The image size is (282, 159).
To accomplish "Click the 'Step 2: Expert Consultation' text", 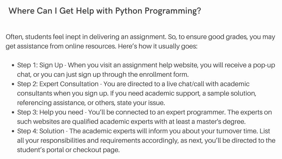I will (x=58, y=84).
